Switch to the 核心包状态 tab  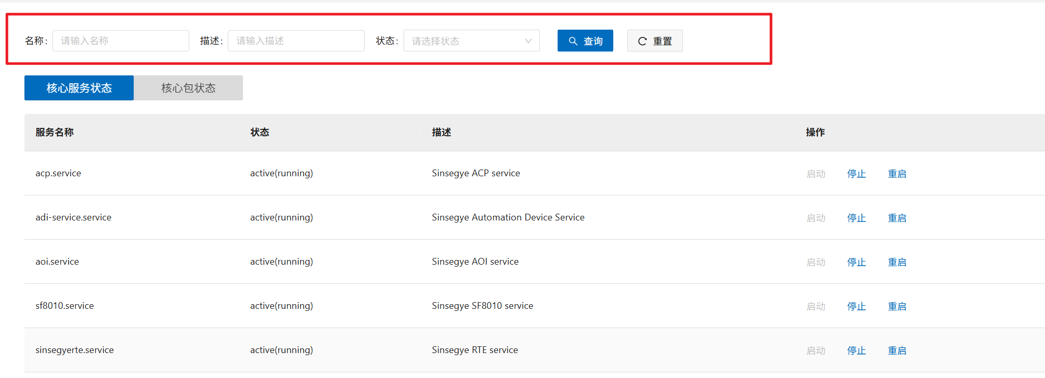188,88
